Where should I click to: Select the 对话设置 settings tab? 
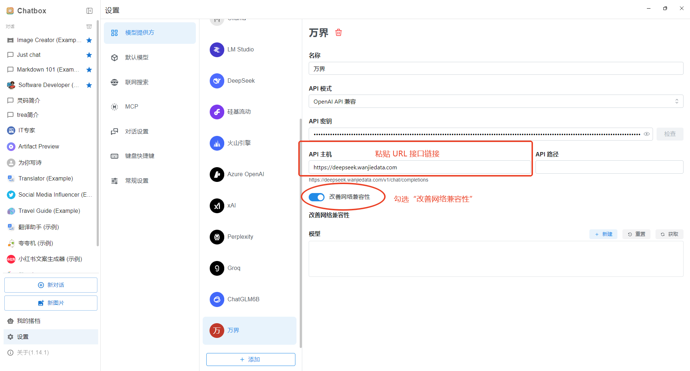click(150, 132)
